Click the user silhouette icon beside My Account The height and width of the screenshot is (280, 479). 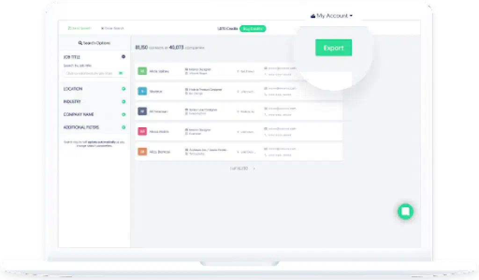click(312, 15)
